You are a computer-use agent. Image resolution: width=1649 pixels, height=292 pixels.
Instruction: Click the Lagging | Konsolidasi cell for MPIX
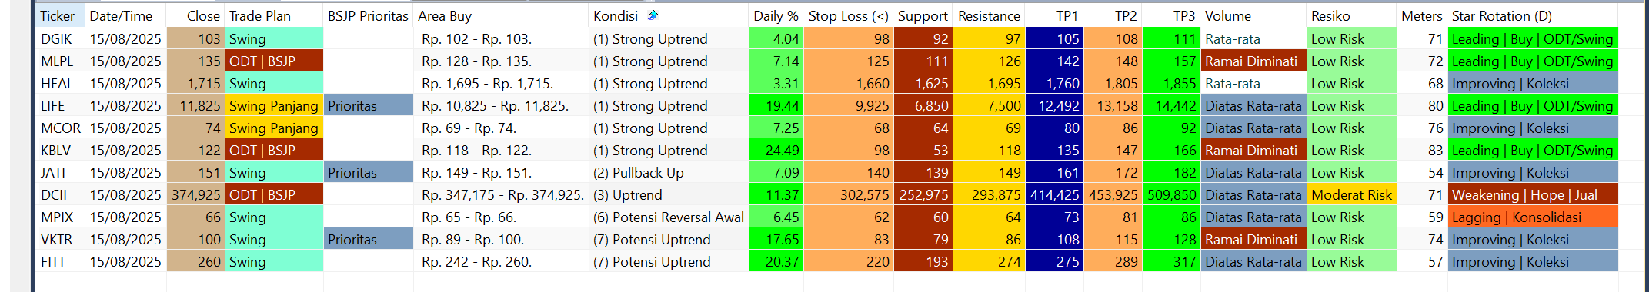[1533, 217]
